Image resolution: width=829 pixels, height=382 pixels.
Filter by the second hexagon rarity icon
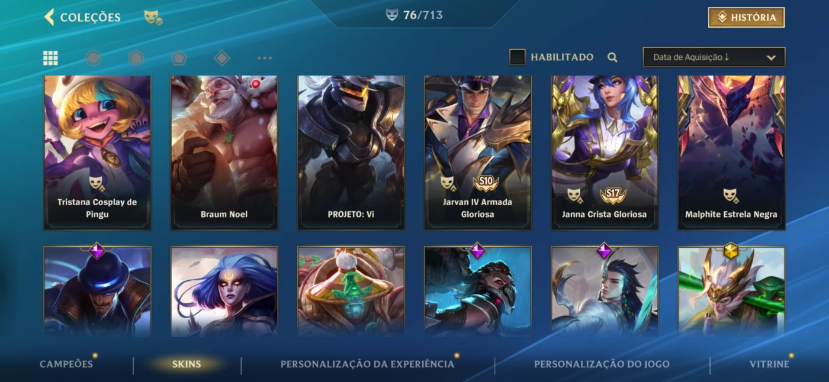click(136, 58)
